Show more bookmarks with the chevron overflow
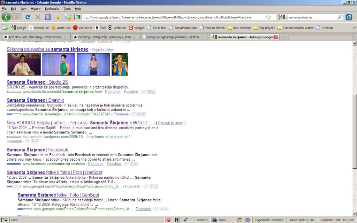The width and height of the screenshot is (357, 223). click(x=354, y=28)
